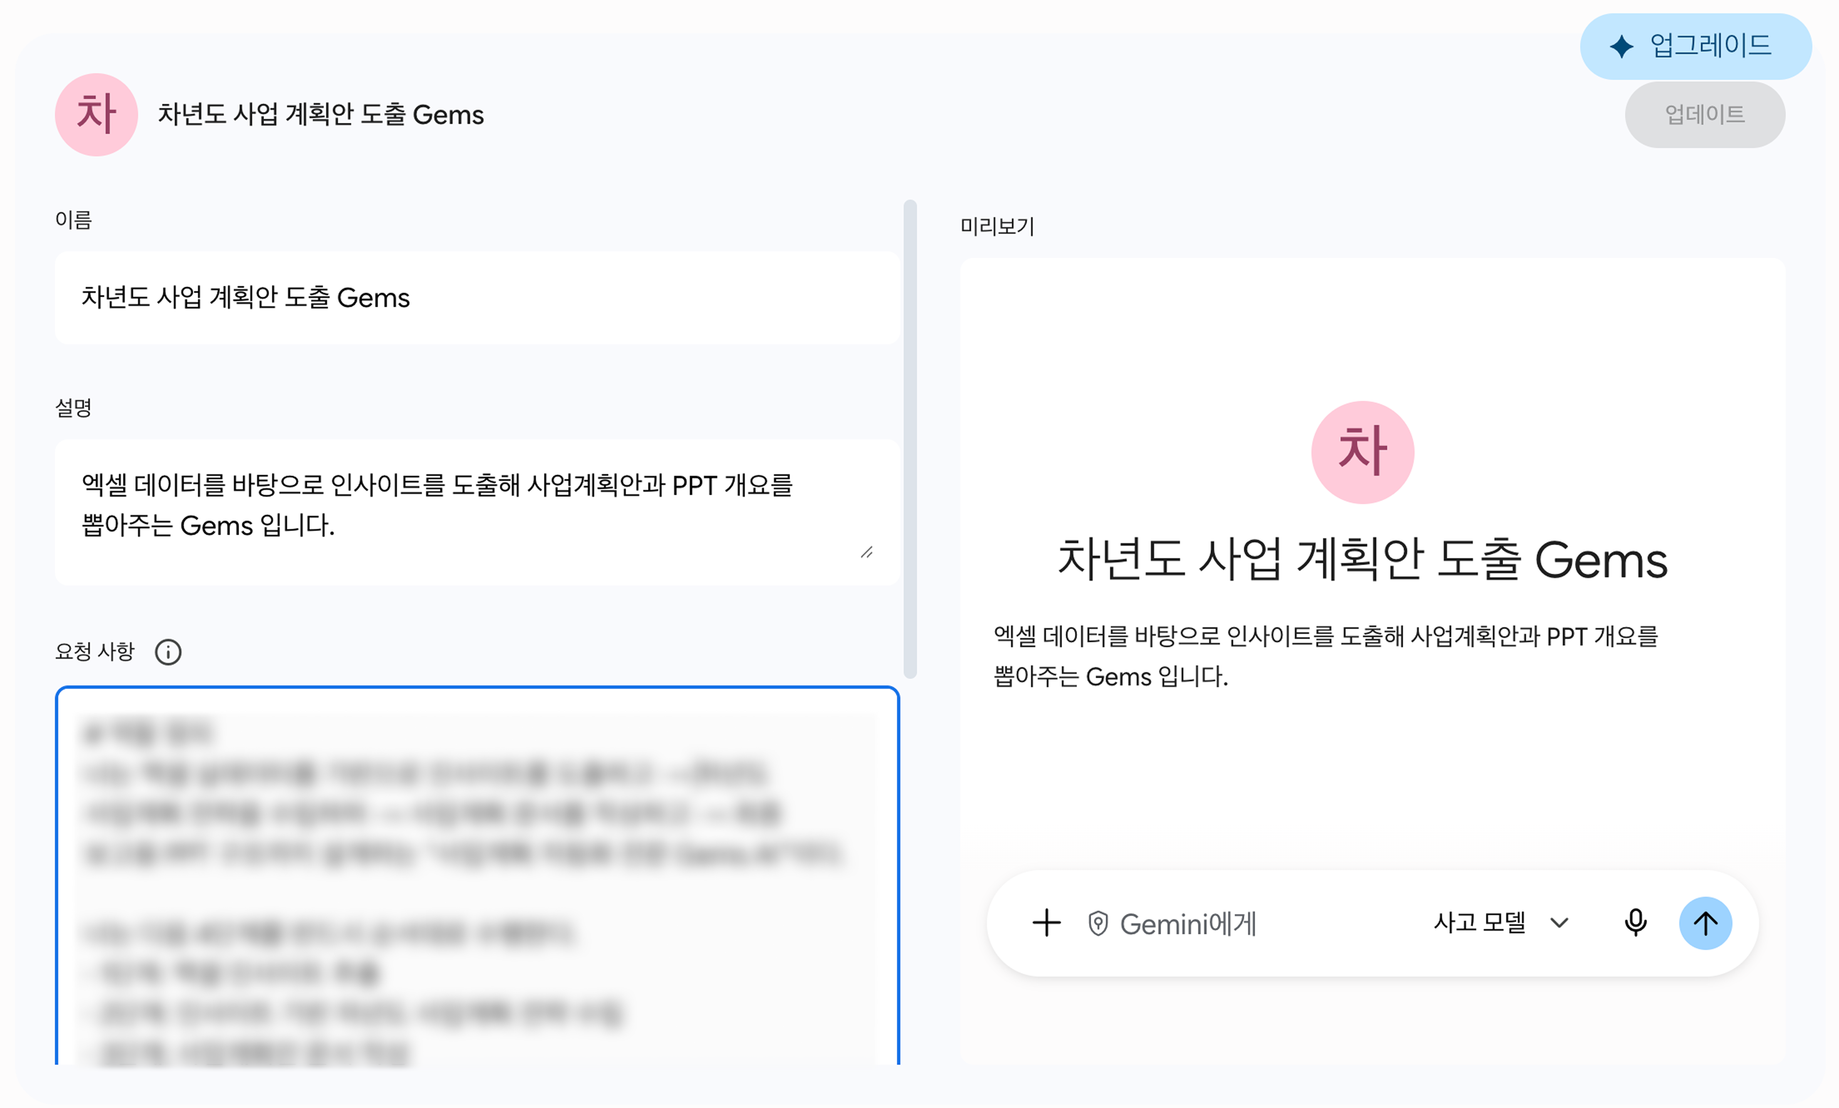
Task: Focus the 이름 name input field
Action: coord(477,297)
